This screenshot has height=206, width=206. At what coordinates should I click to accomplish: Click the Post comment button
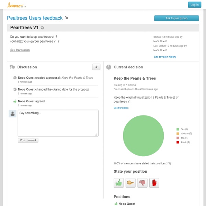point(28,140)
